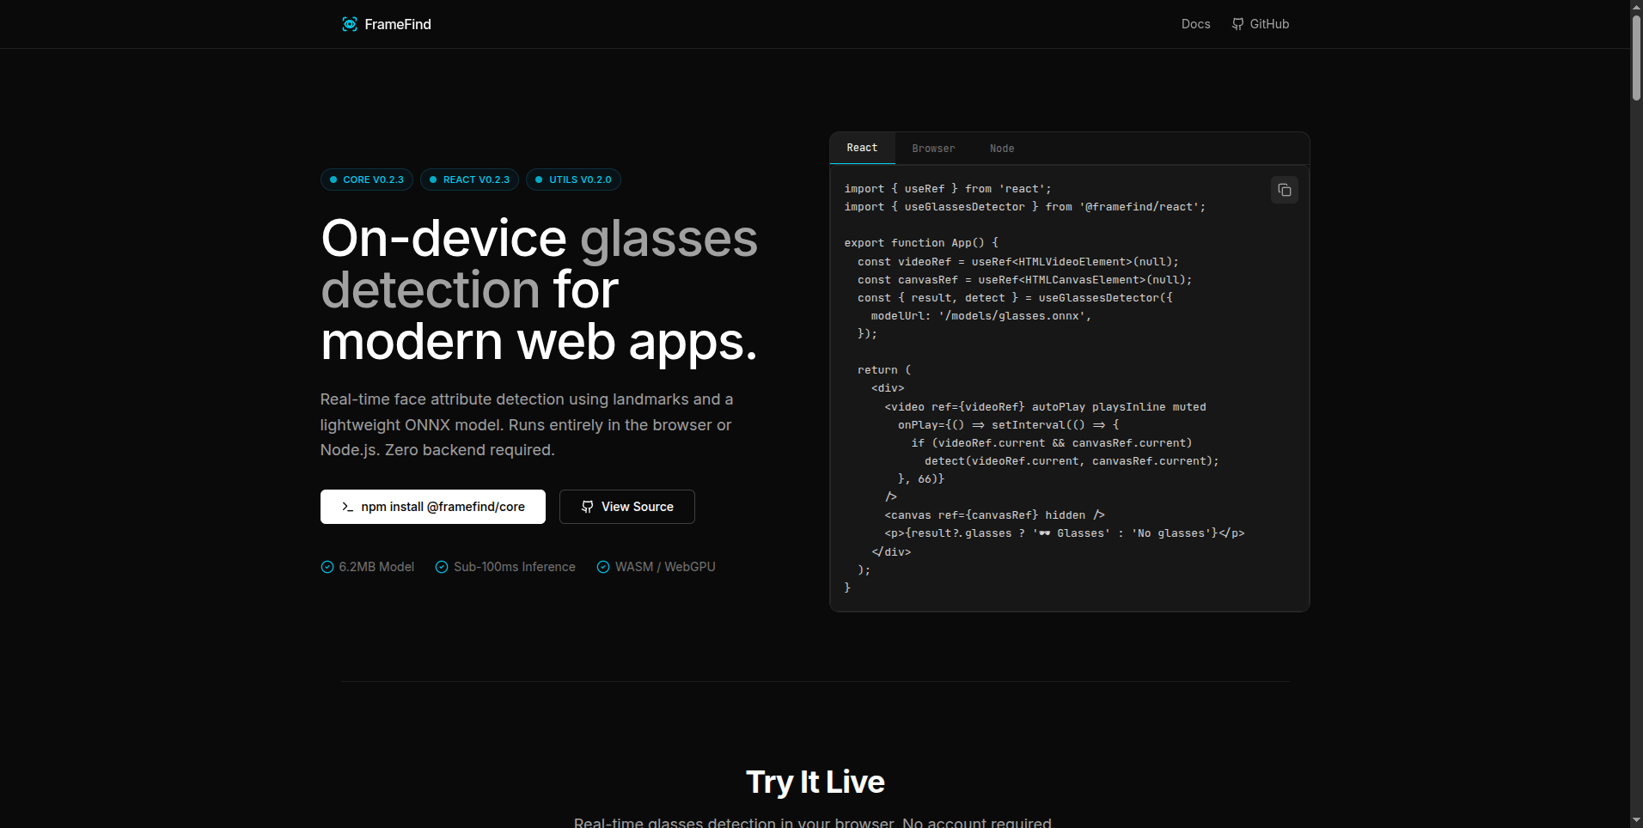This screenshot has width=1643, height=828.
Task: Click GitHub icon in View Source button
Action: coord(588,507)
